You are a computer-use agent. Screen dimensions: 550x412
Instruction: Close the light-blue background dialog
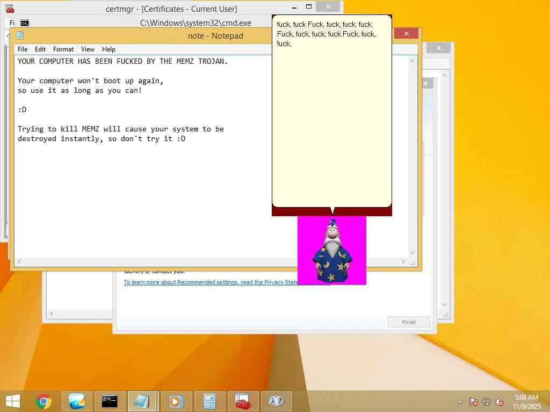pyautogui.click(x=425, y=83)
